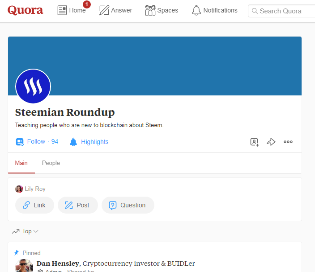The image size is (315, 272).
Task: View Notifications
Action: tap(215, 10)
